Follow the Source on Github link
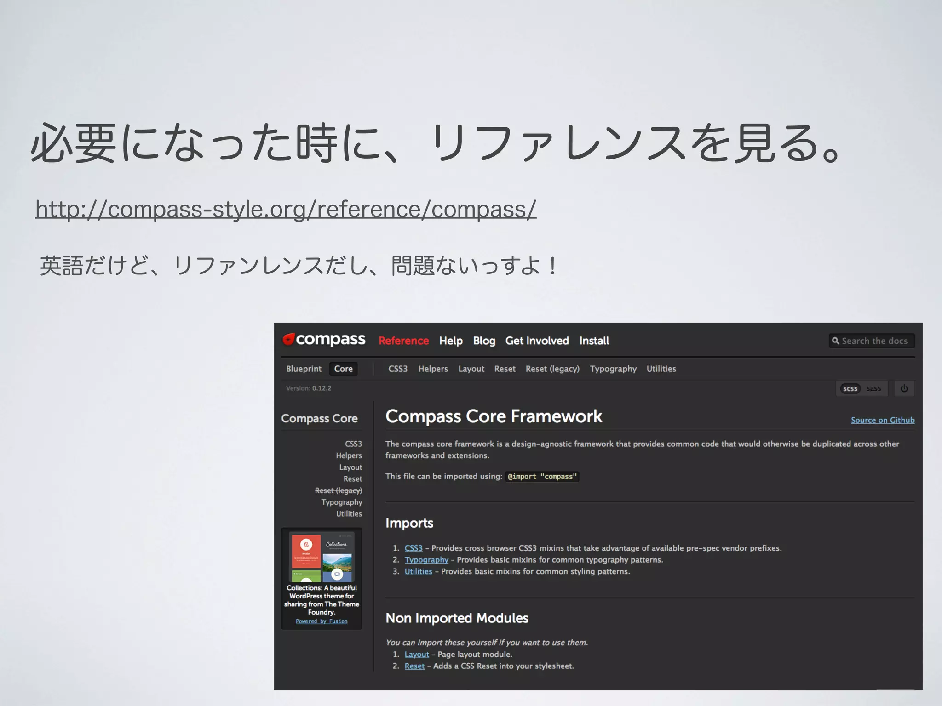 883,420
